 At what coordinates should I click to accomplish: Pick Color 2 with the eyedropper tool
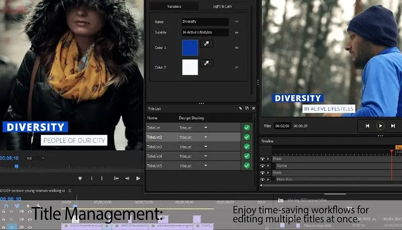pos(207,63)
